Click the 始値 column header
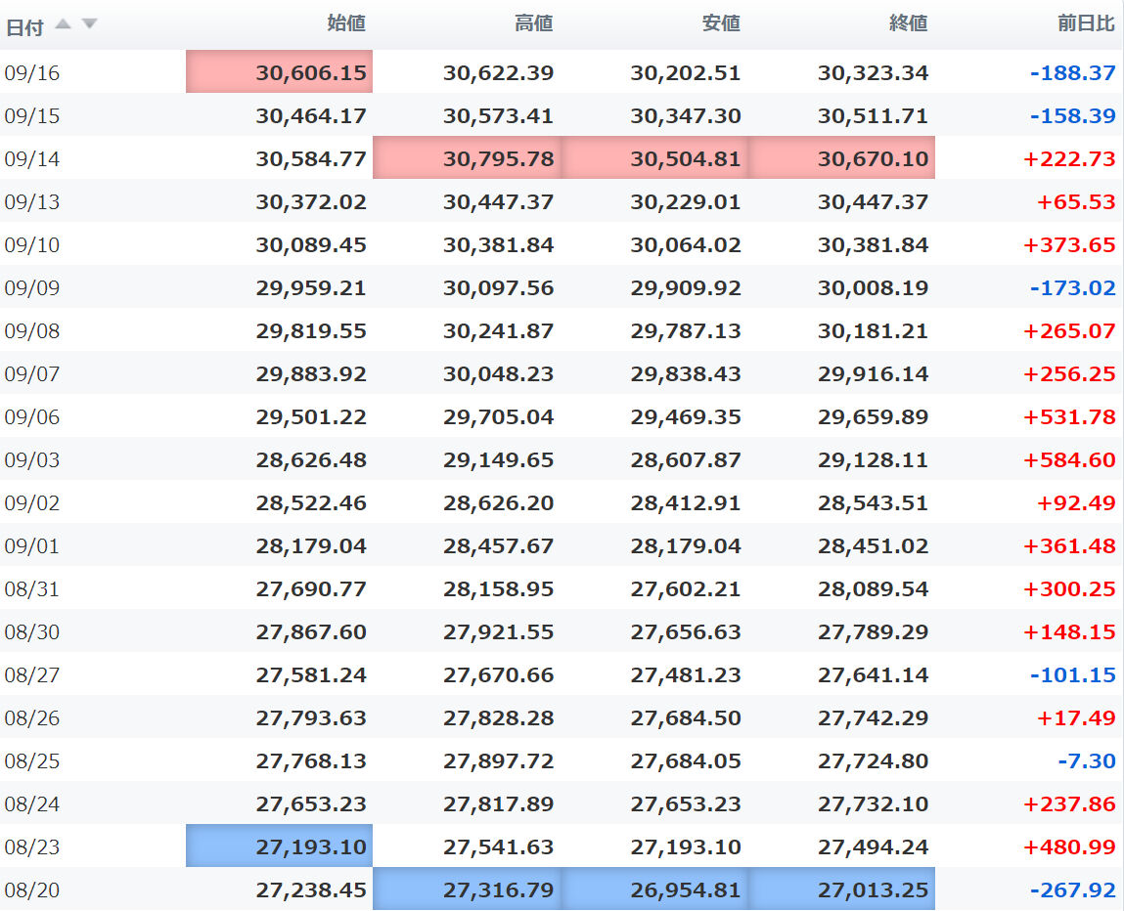Screen dimensions: 1124x911 point(346,23)
